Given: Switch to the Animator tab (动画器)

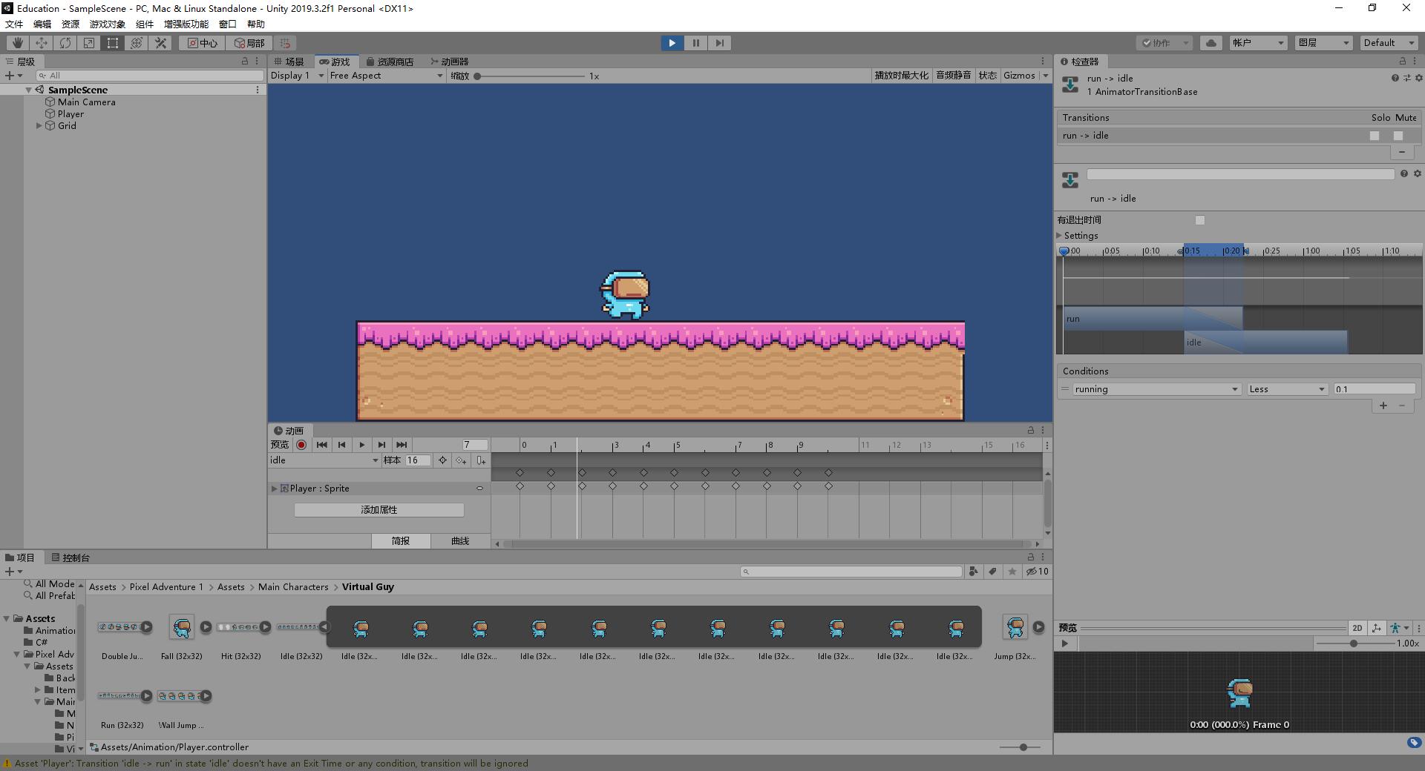Looking at the screenshot, I should [x=450, y=62].
